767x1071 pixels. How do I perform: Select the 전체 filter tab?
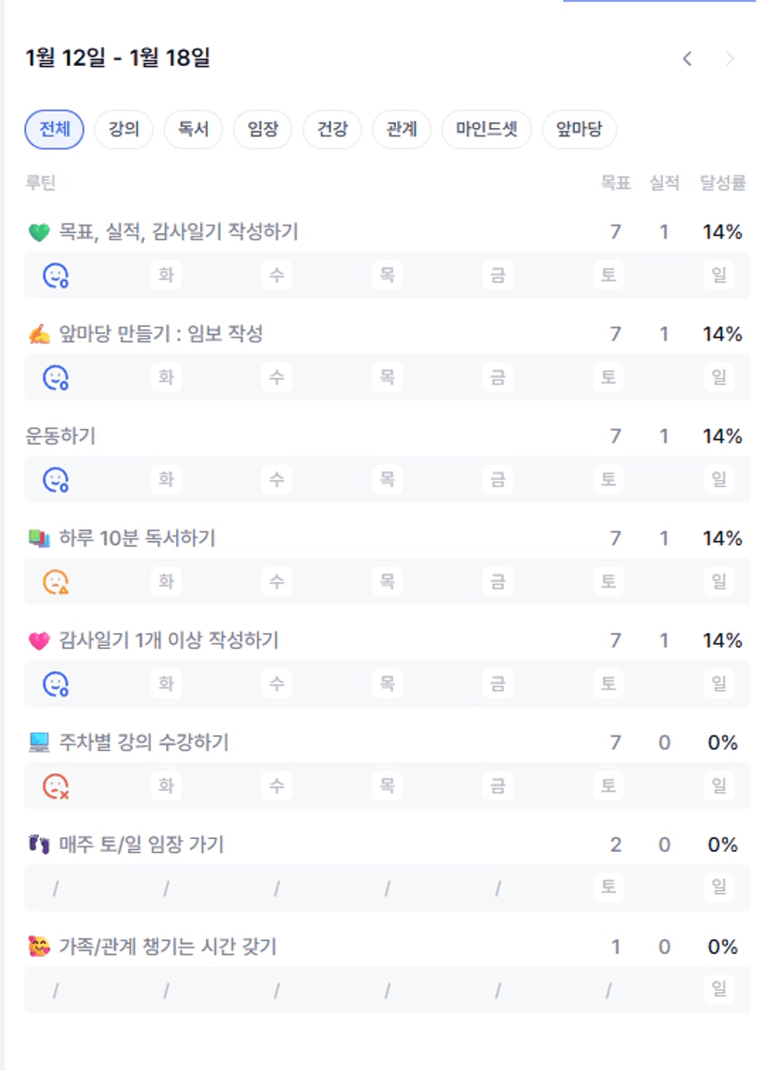(x=54, y=130)
